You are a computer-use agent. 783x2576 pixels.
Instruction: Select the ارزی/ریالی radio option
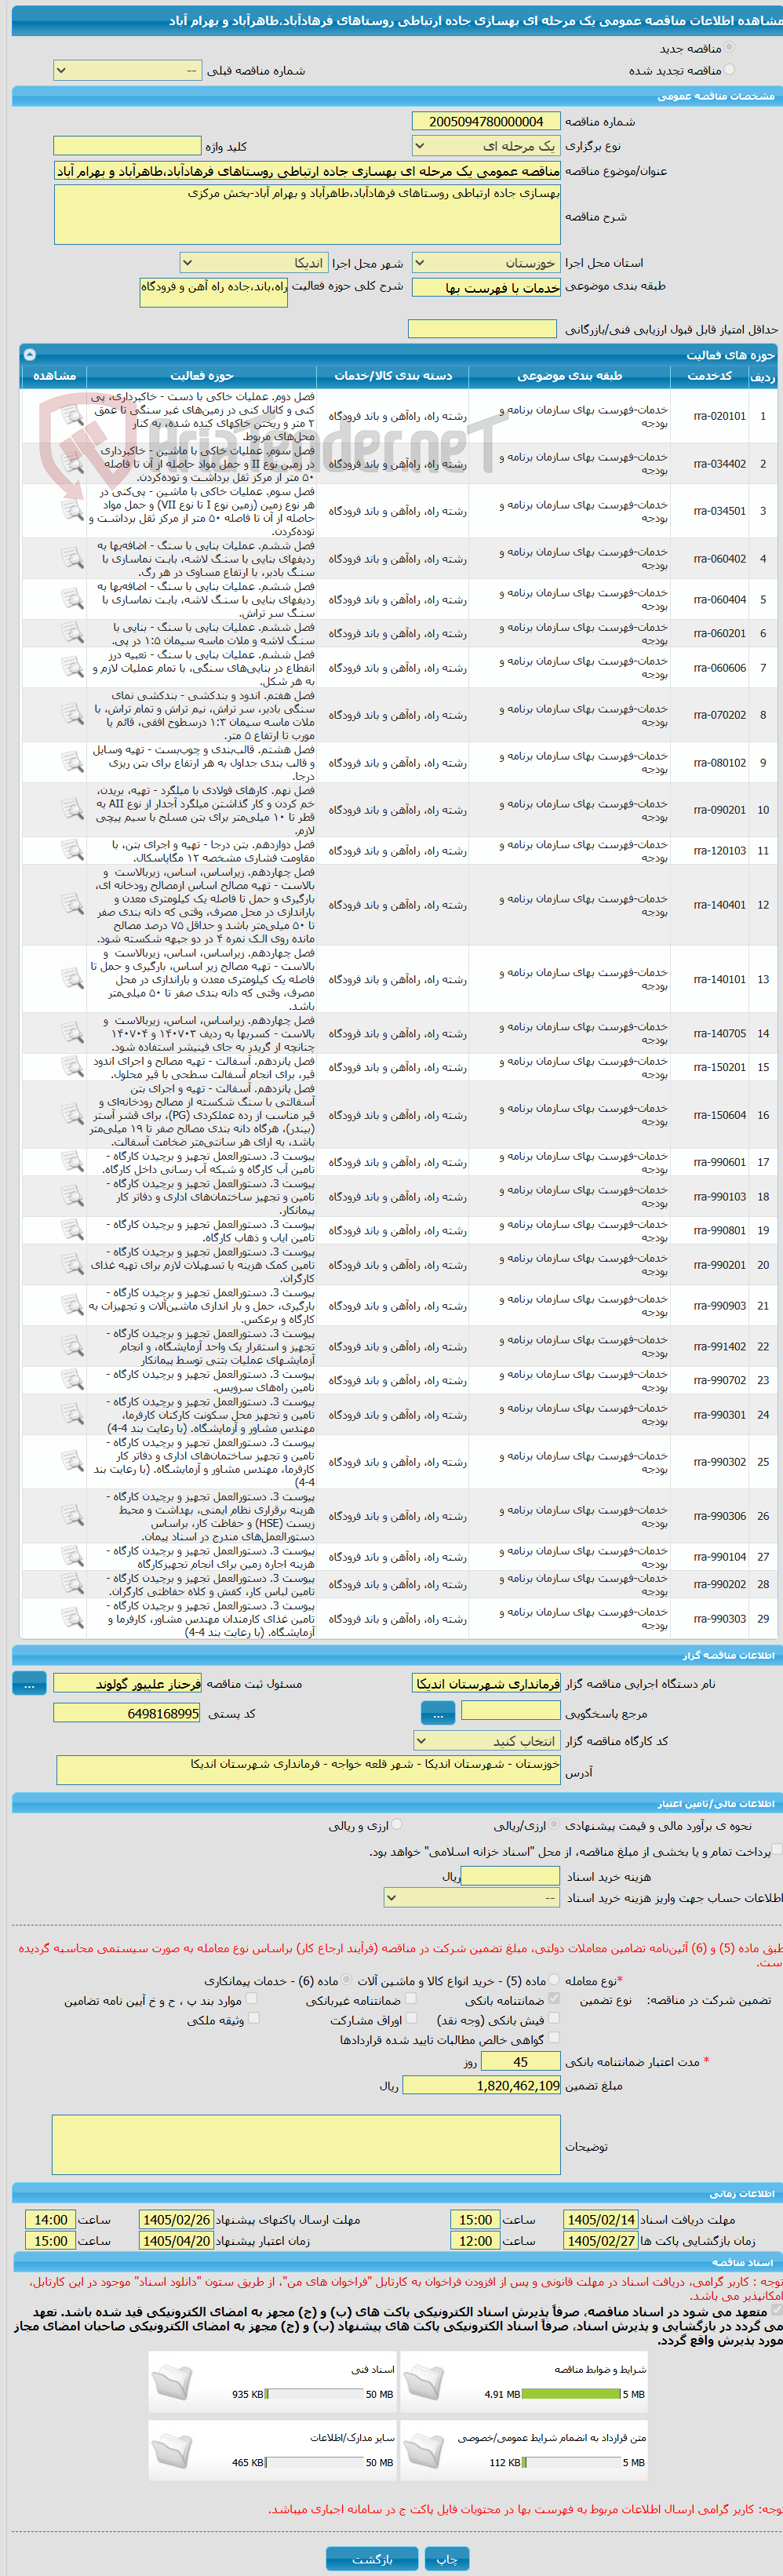(x=554, y=1824)
